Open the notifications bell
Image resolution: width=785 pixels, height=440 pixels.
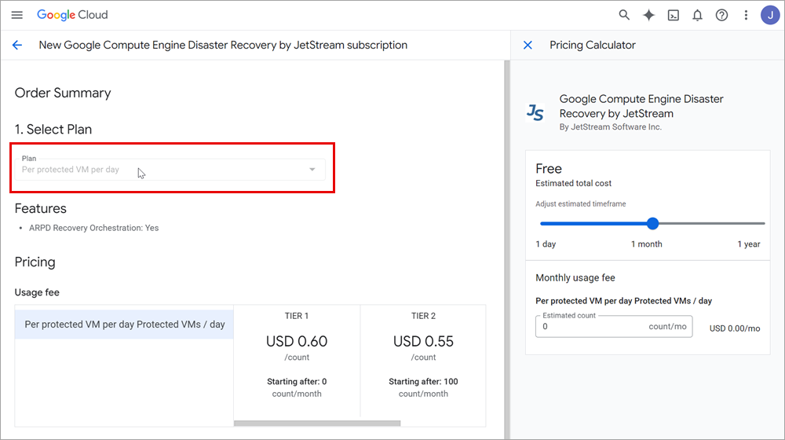pos(697,15)
